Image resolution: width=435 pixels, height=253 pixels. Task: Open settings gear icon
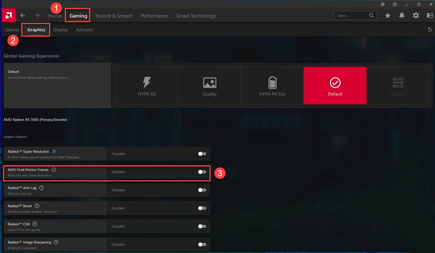[416, 16]
